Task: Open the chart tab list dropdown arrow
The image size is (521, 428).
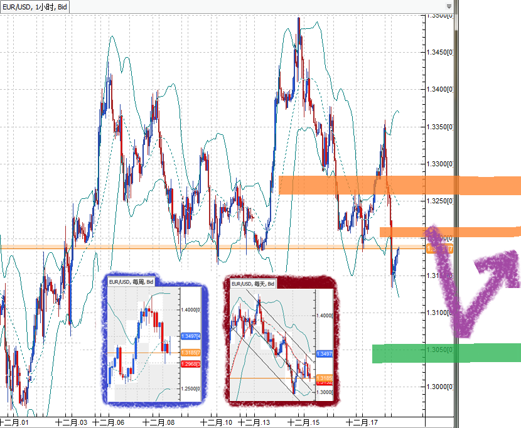Action: point(449,7)
